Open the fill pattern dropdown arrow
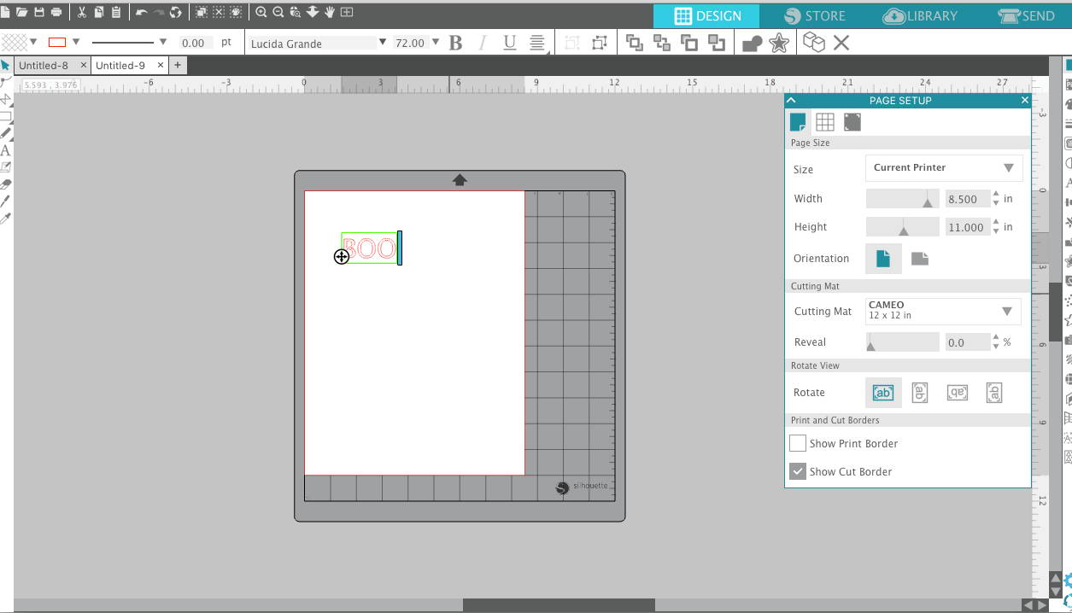Viewport: 1072px width, 613px height. 33,42
